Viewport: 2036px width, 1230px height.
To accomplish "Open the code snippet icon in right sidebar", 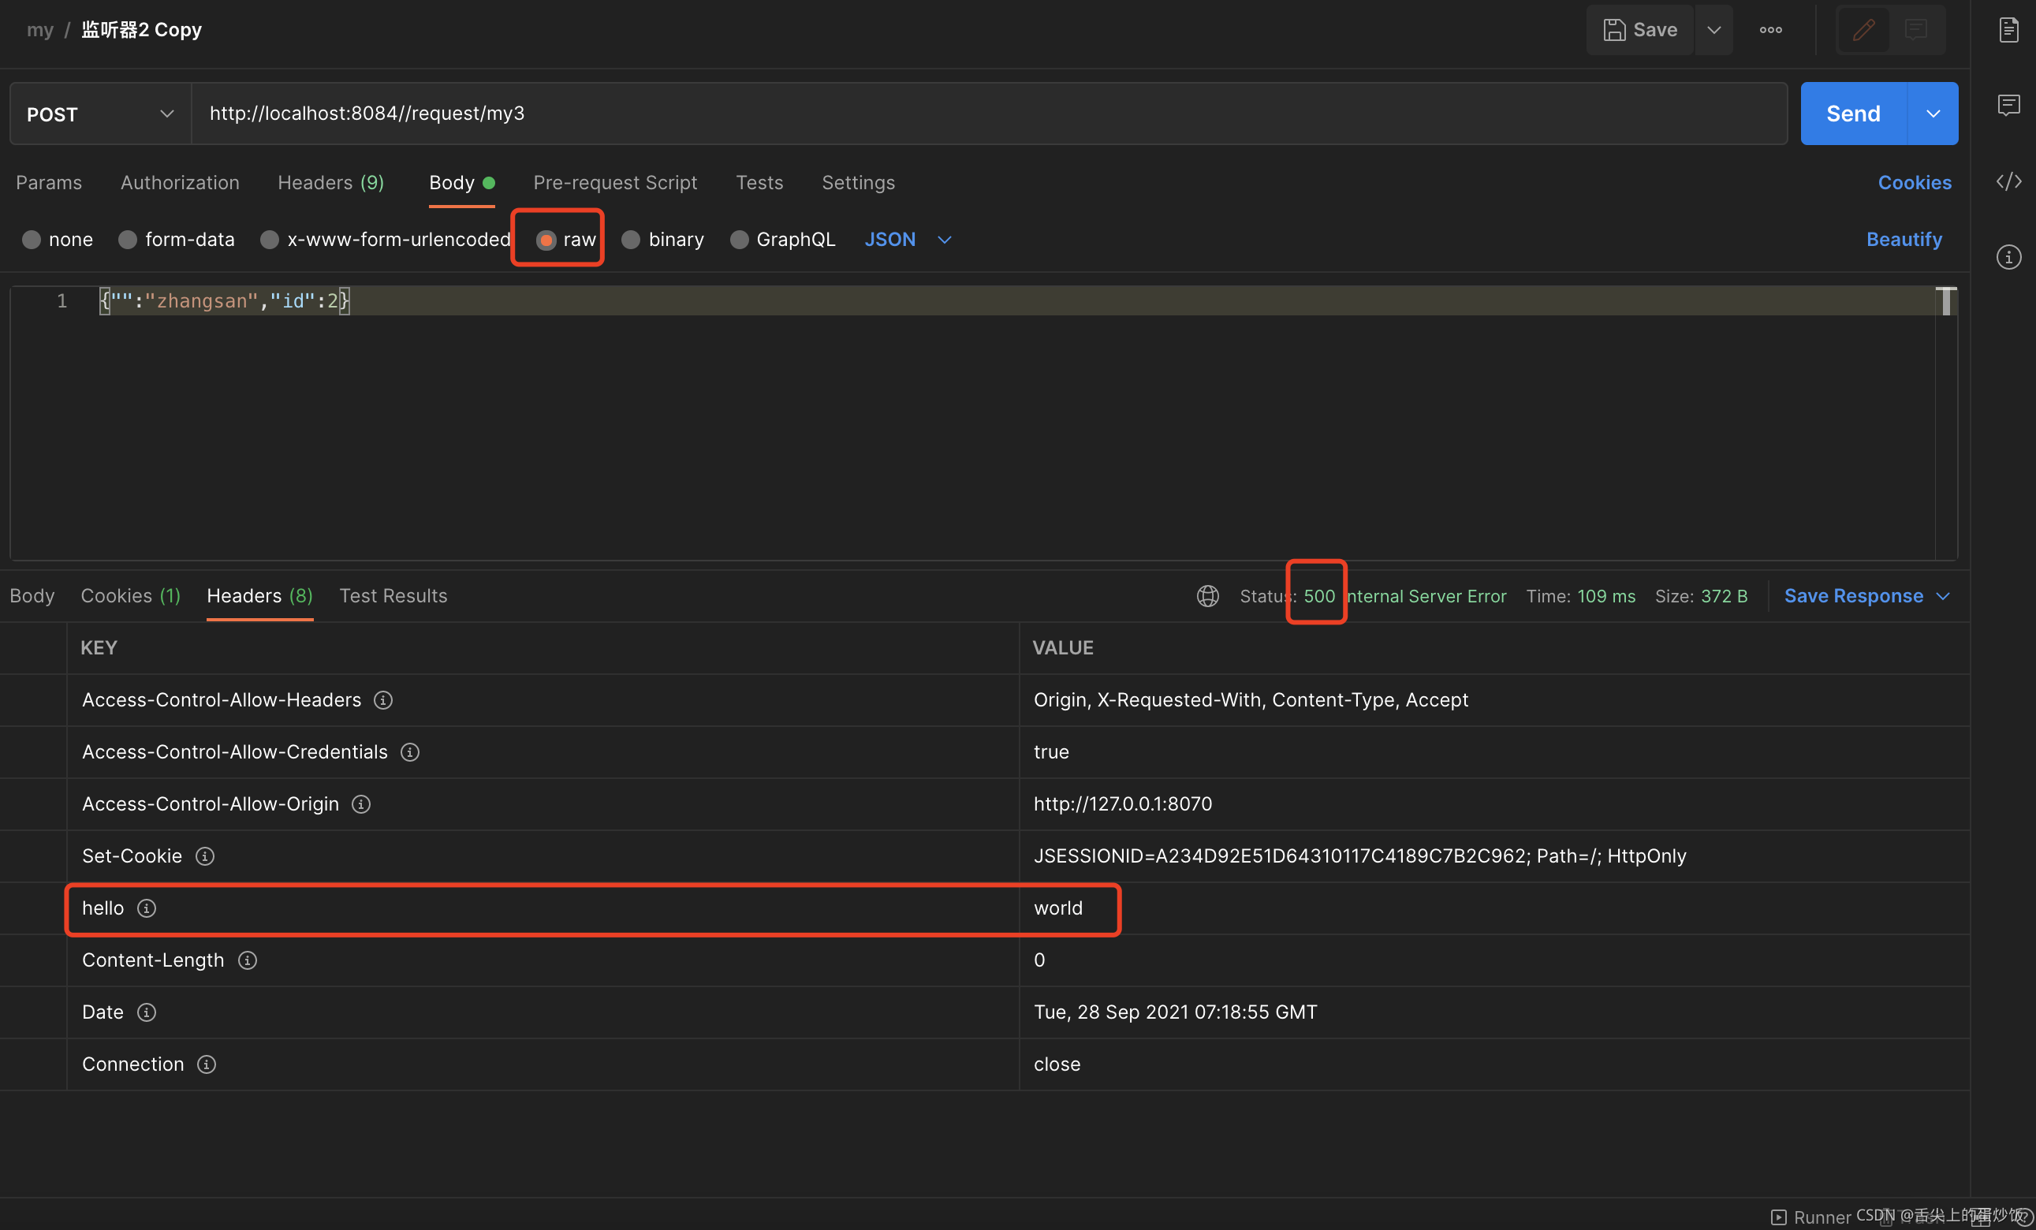I will (2008, 181).
